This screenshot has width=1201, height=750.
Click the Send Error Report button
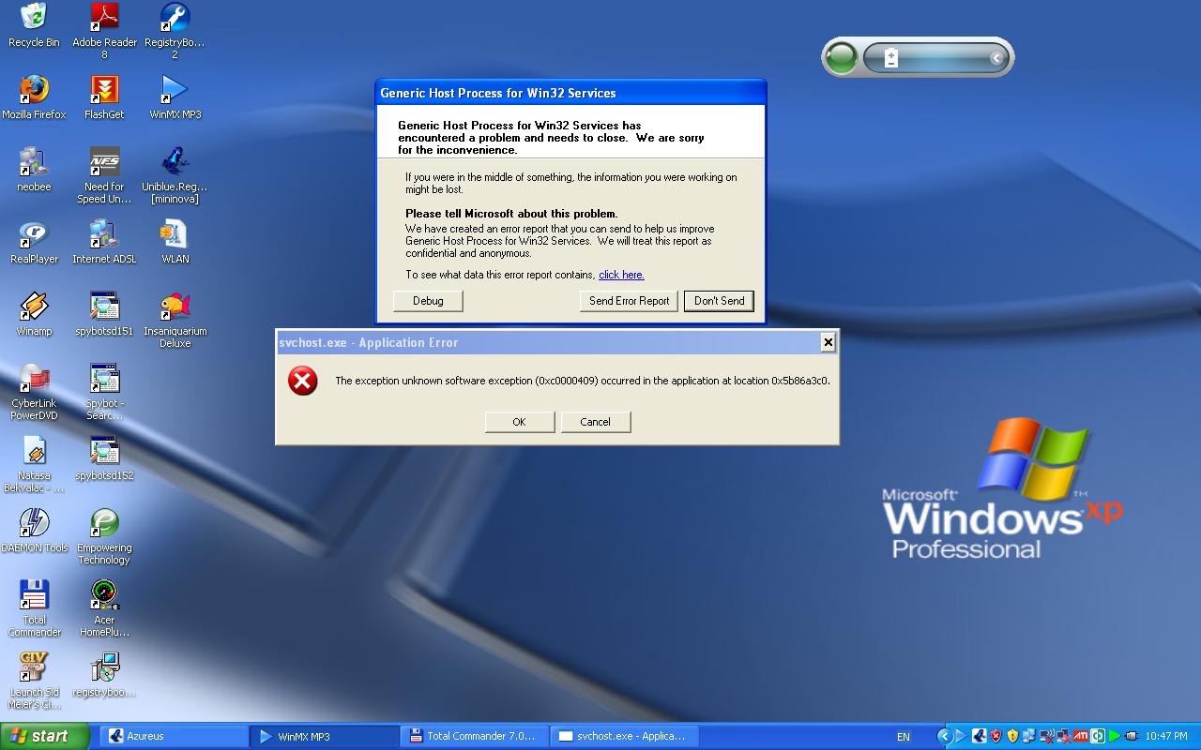pos(629,301)
